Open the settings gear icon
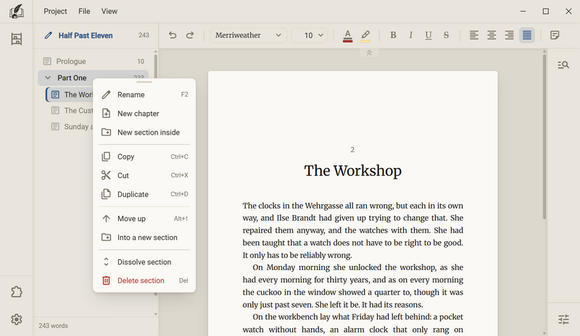Image resolution: width=580 pixels, height=336 pixels. [16, 319]
